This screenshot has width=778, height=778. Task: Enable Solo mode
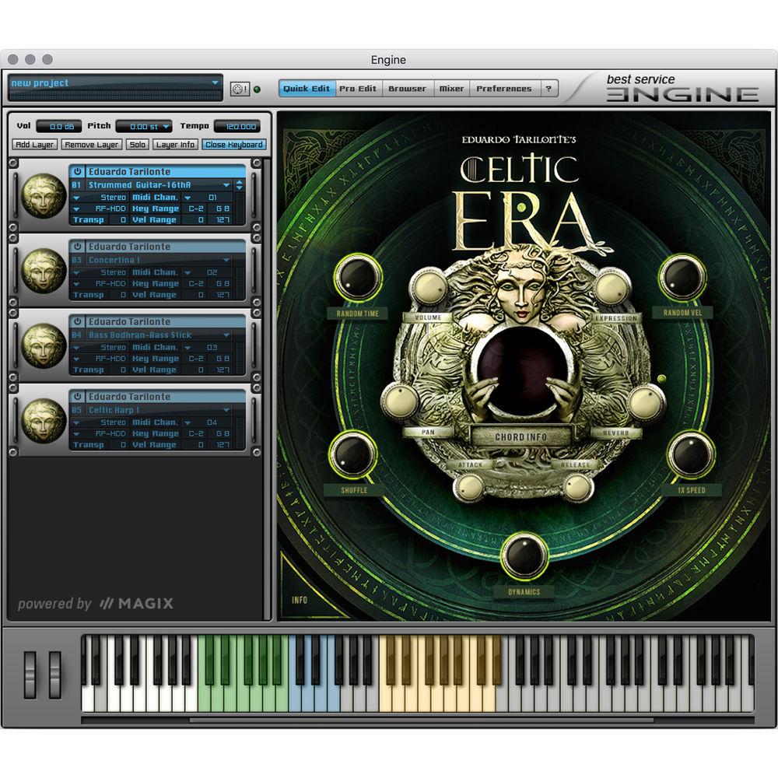point(136,144)
